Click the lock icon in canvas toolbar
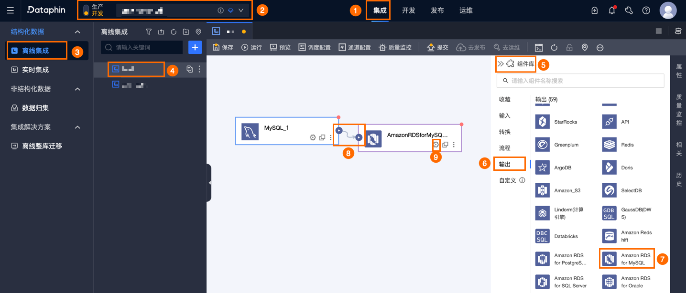The height and width of the screenshot is (293, 686). point(569,47)
